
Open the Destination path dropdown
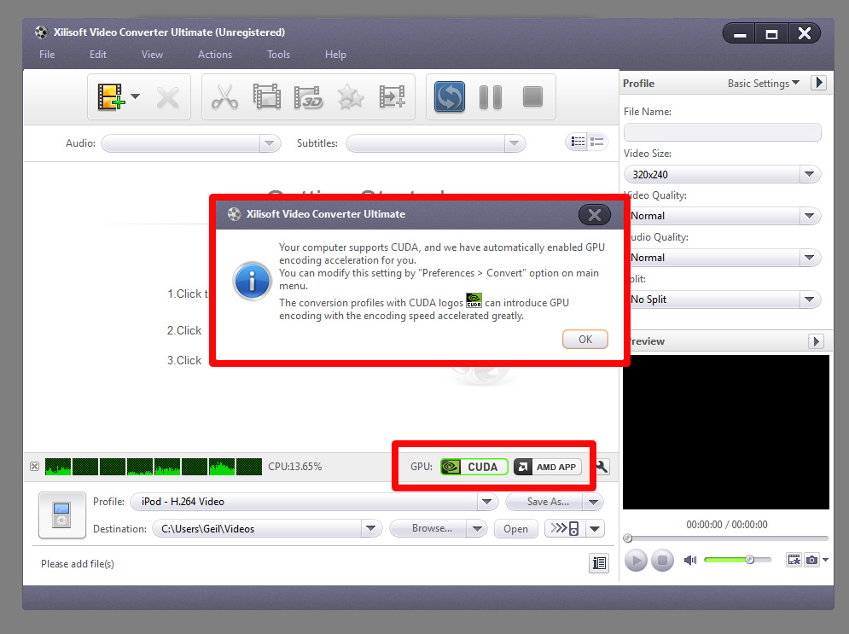(x=370, y=528)
